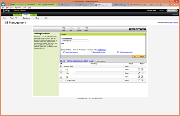
Task: Open browser Favorites star icon
Action: [174, 4]
